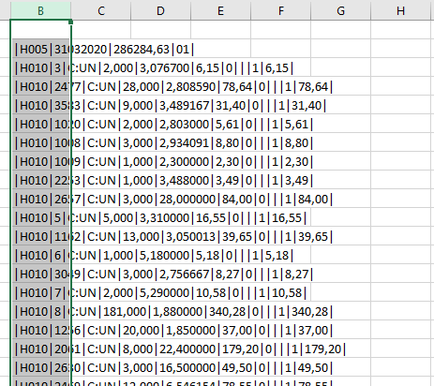
Task: Select column D header
Action: 160,11
